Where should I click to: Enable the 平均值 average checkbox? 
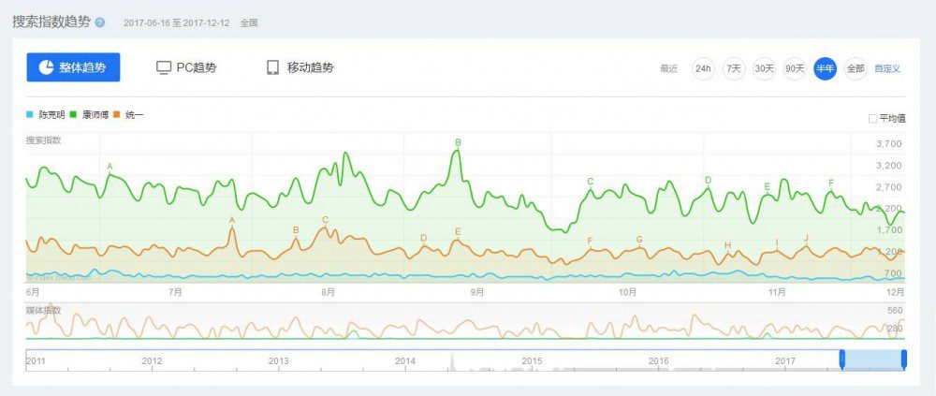coord(873,118)
